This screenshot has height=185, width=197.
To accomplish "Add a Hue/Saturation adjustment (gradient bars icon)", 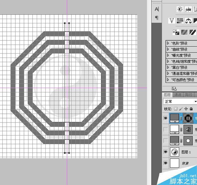I will pos(180,21).
